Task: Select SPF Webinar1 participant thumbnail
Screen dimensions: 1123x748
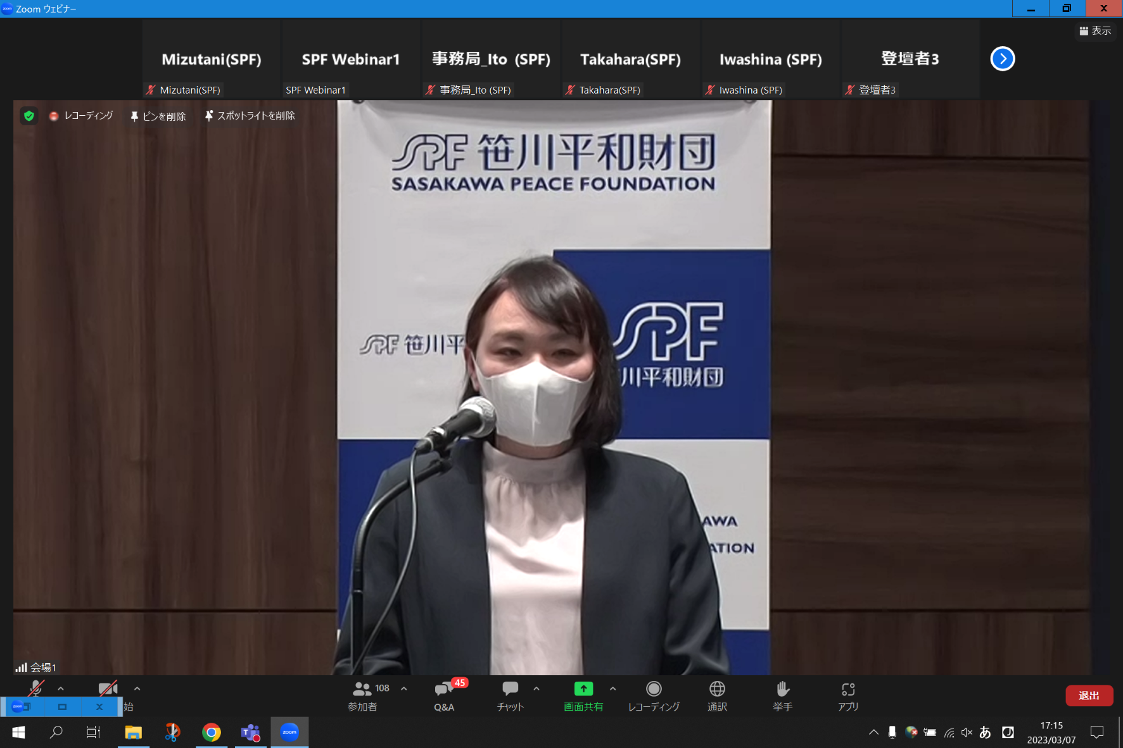Action: tap(351, 59)
